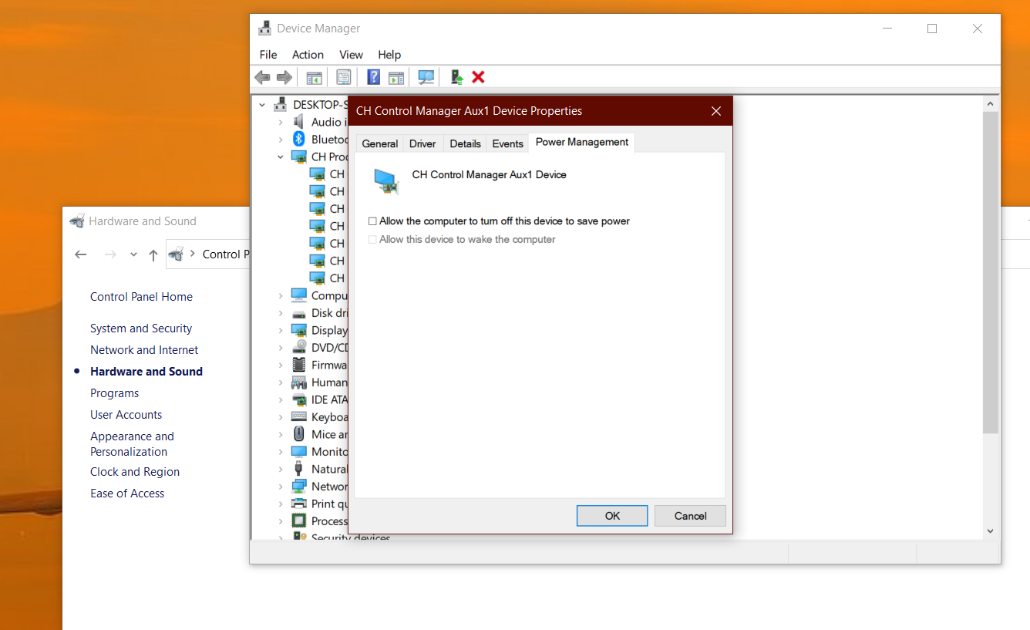The height and width of the screenshot is (630, 1030).
Task: Click the Device Manager vertical scrollbar thumb
Action: (x=991, y=272)
